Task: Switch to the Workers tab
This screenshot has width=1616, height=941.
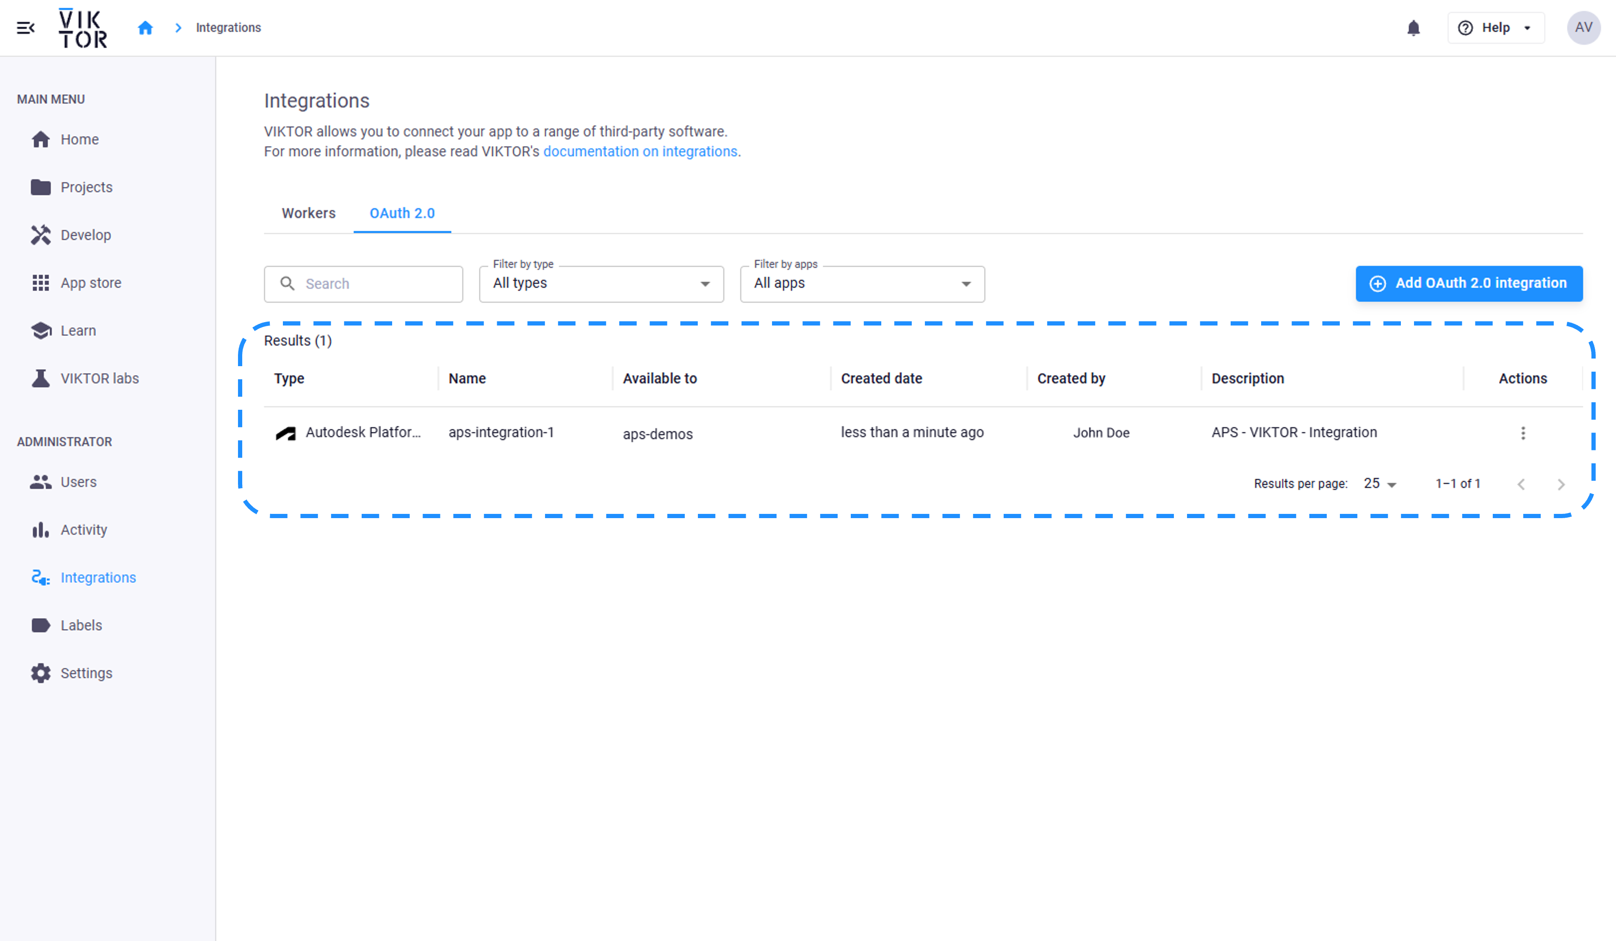Action: point(308,213)
